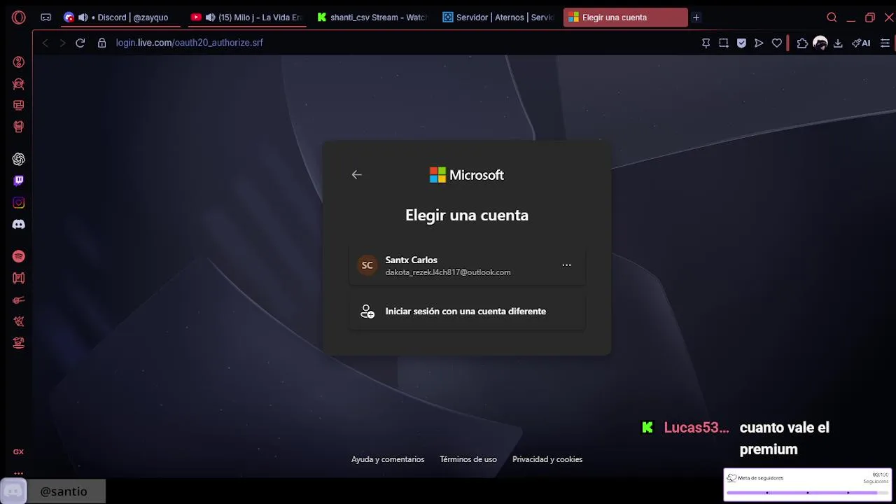Open the ad blocker shield icon
The height and width of the screenshot is (504, 896).
click(741, 43)
